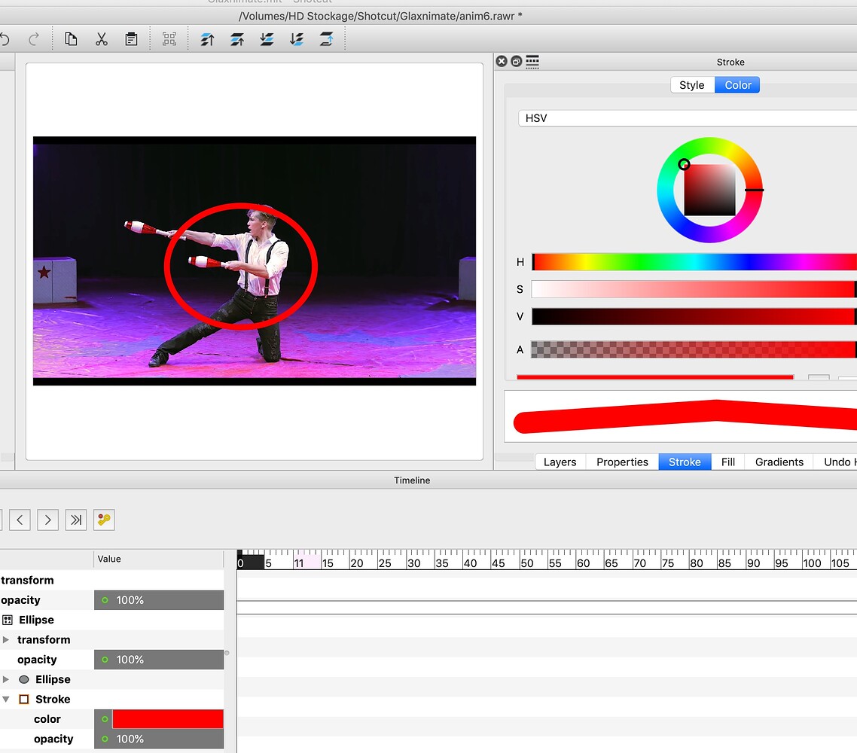857x753 pixels.
Task: Click the Copy icon in the toolbar
Action: (x=71, y=38)
